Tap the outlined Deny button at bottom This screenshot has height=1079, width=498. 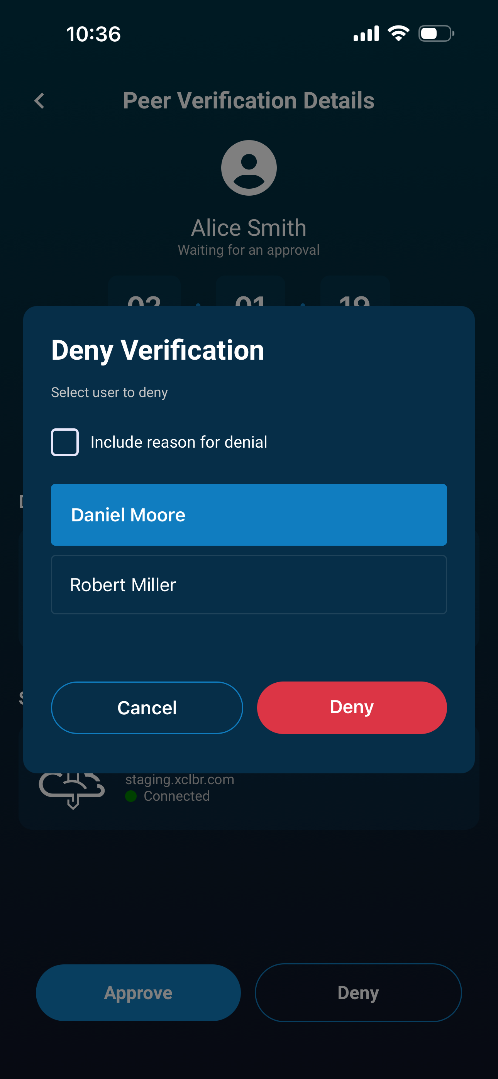click(358, 992)
